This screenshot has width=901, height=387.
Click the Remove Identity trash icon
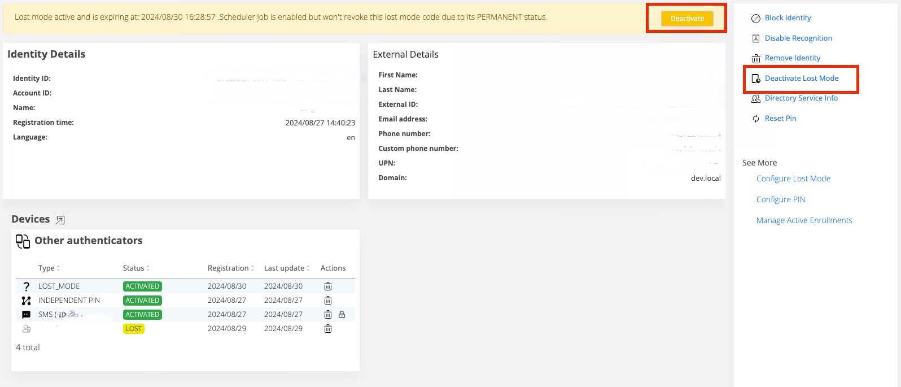coord(756,58)
